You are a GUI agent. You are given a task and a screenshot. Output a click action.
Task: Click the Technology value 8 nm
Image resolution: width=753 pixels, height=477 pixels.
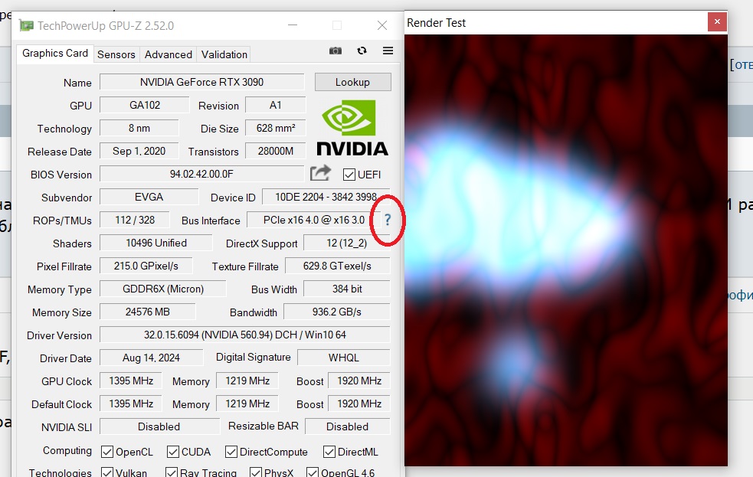click(139, 128)
